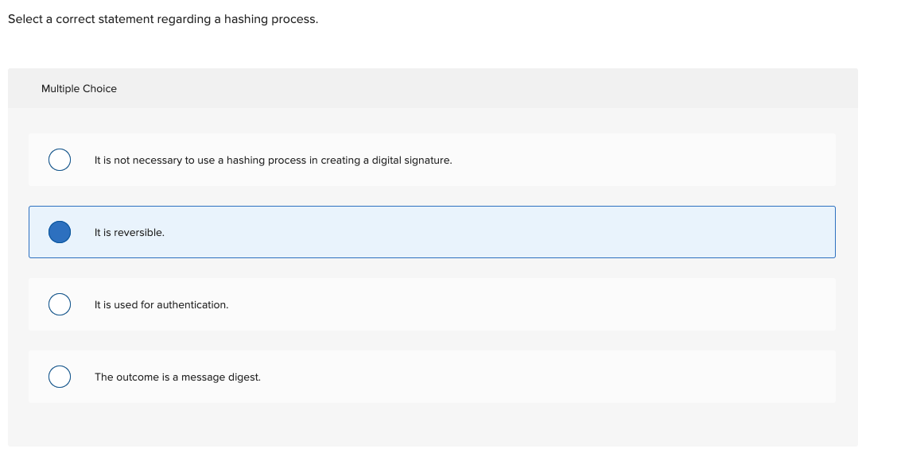This screenshot has height=468, width=897.
Task: Select the radio button for digital signature statement
Action: tap(59, 160)
